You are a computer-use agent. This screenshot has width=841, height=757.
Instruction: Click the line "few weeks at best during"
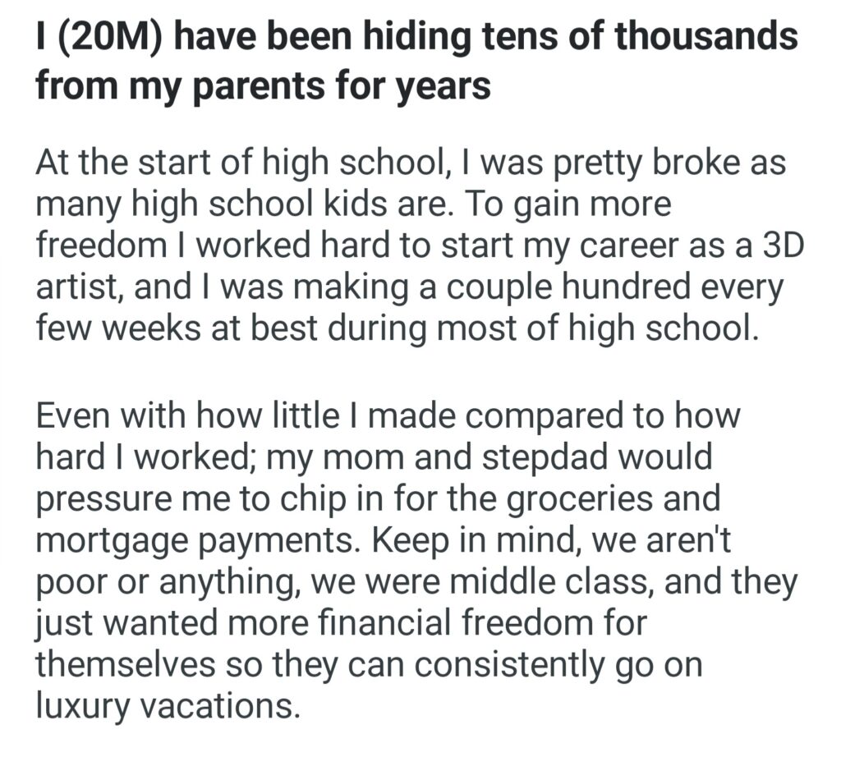tap(246, 331)
